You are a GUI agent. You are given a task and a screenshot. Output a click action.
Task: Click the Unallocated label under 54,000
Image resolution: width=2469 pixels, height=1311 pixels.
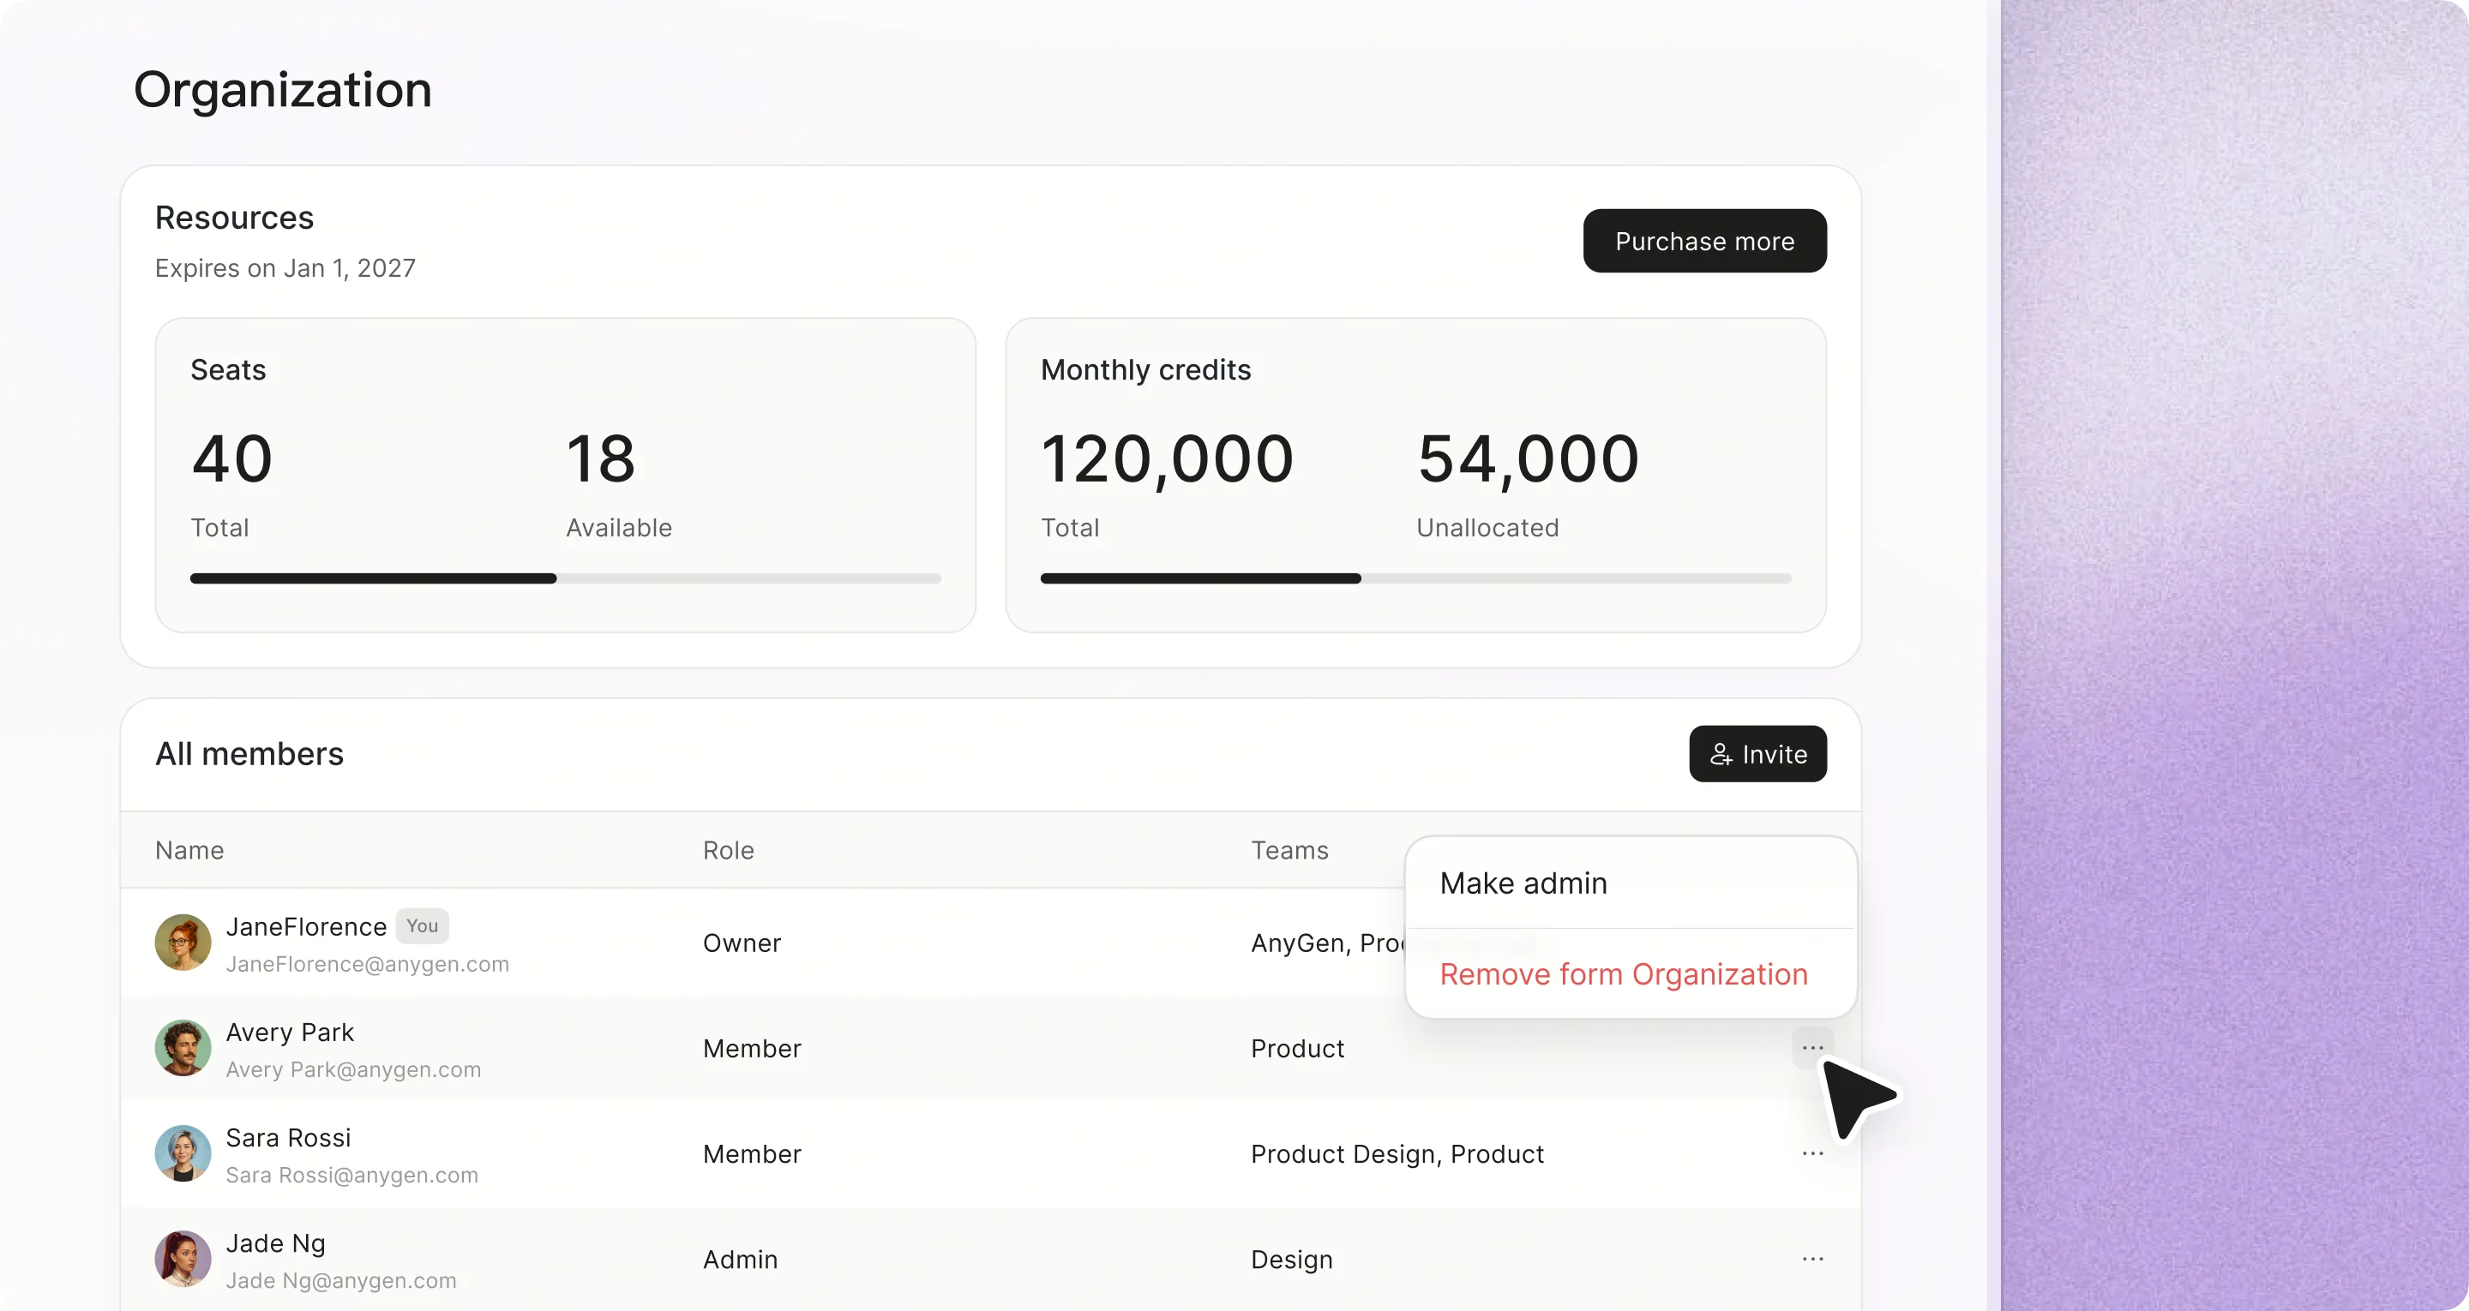[x=1487, y=528]
